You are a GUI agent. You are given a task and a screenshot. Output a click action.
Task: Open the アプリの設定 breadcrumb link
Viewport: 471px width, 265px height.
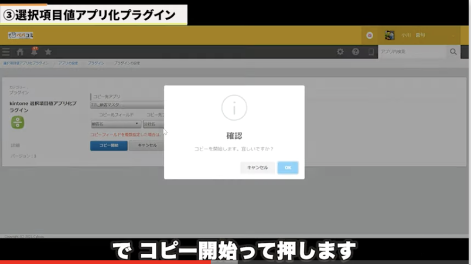[69, 62]
